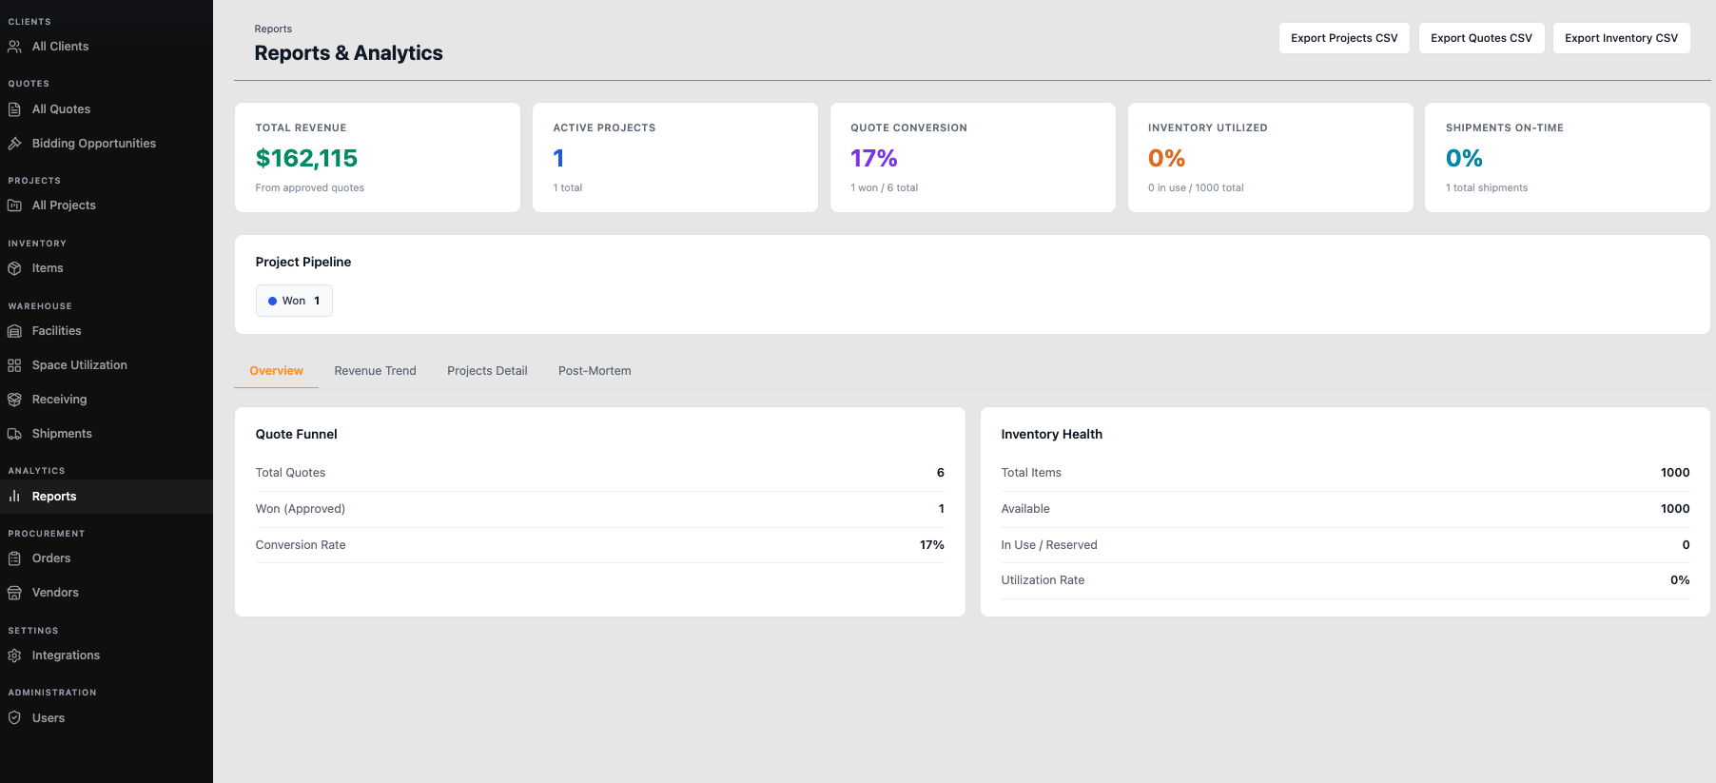Click Export Inventory CSV button
This screenshot has width=1716, height=783.
1621,38
